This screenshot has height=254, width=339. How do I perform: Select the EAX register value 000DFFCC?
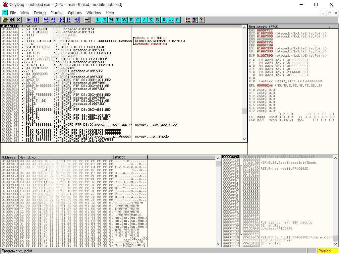click(x=265, y=31)
